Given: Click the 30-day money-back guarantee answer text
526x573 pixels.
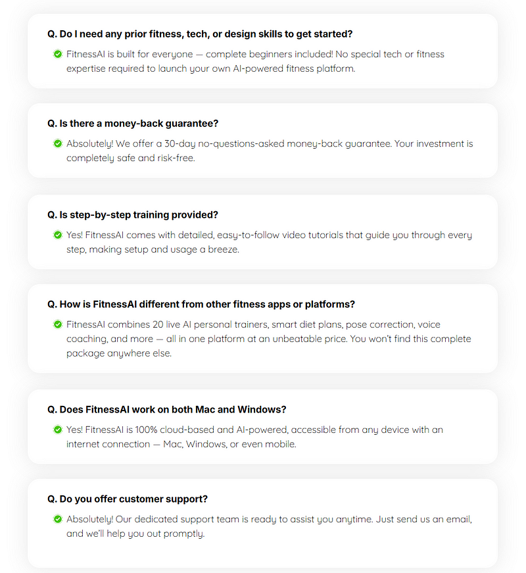Looking at the screenshot, I should [270, 151].
